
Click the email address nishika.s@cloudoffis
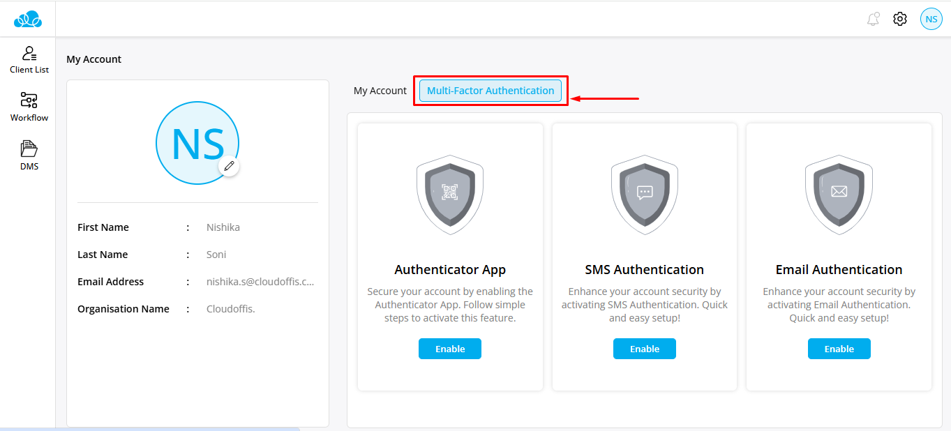click(x=260, y=282)
